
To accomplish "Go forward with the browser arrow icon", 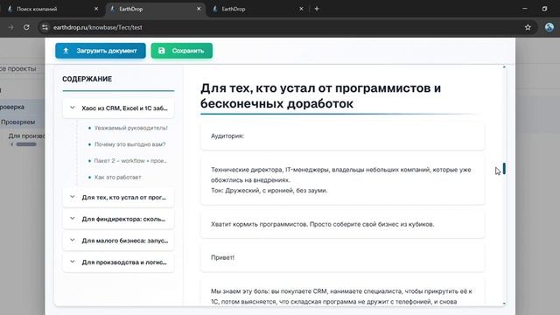I will click(x=10, y=27).
